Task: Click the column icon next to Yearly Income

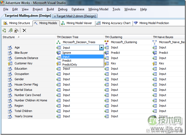Action: click(x=10, y=116)
